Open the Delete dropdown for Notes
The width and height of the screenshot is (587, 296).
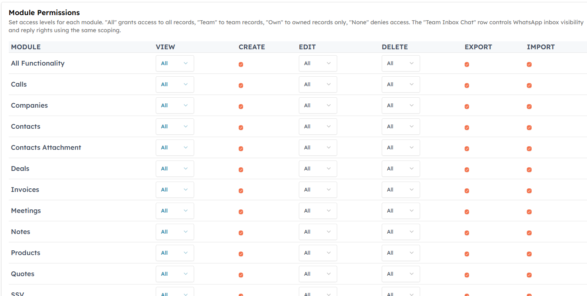pos(400,232)
